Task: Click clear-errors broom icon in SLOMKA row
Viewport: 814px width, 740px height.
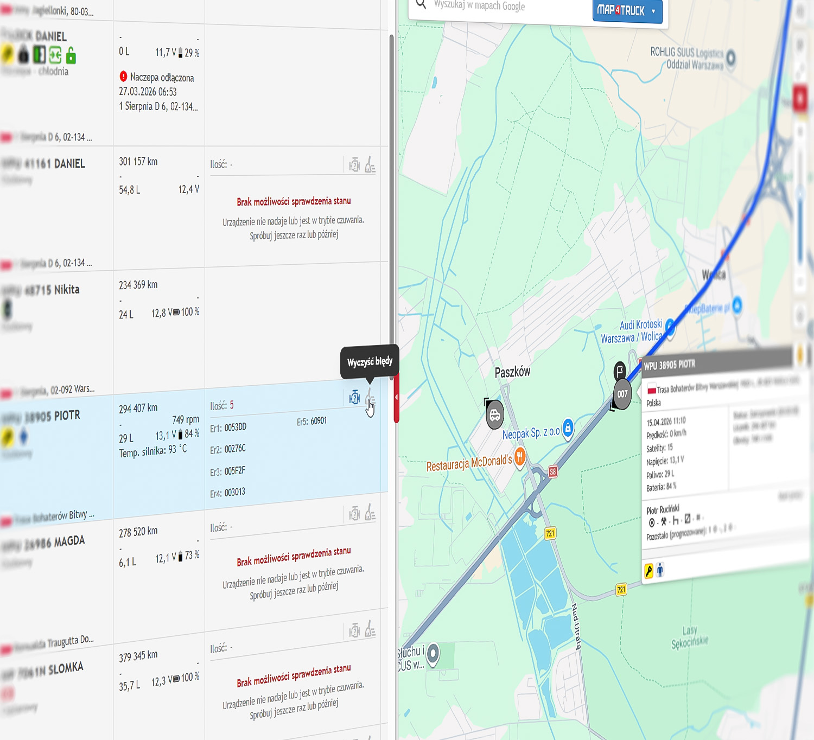Action: pos(370,629)
